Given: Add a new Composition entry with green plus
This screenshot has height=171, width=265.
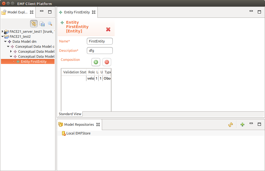Looking at the screenshot, I should click(x=96, y=62).
